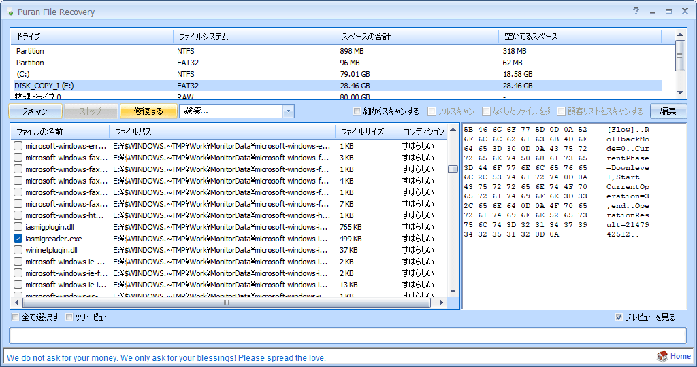This screenshot has height=367, width=697.
Task: Click the スキャン button
Action: pos(35,111)
